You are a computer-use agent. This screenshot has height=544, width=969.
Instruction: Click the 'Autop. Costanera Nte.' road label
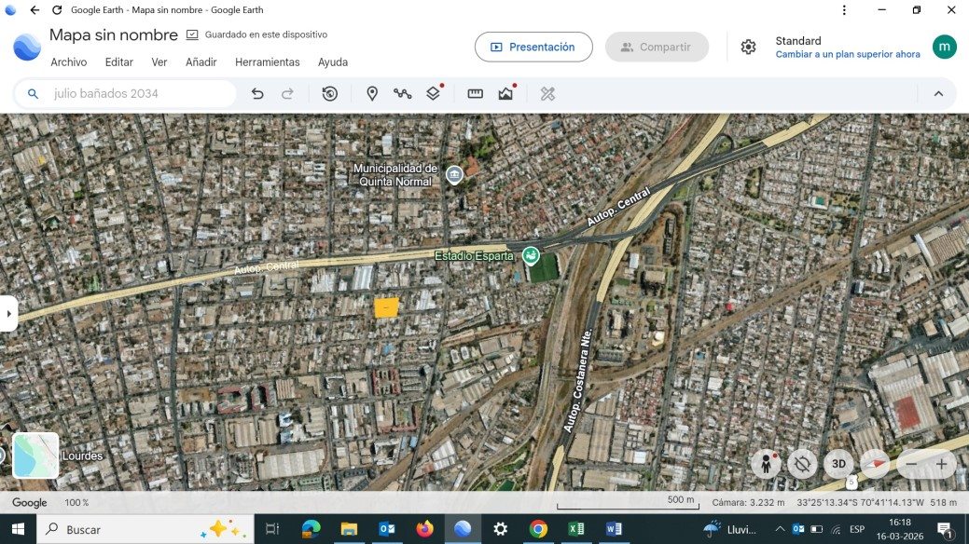click(576, 380)
